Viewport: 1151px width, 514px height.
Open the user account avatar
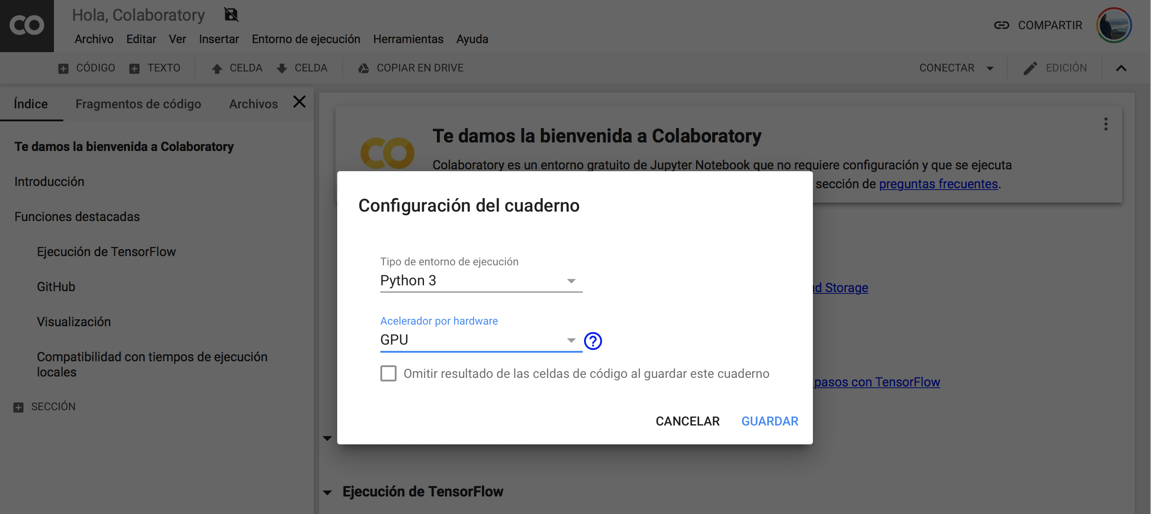coord(1114,25)
